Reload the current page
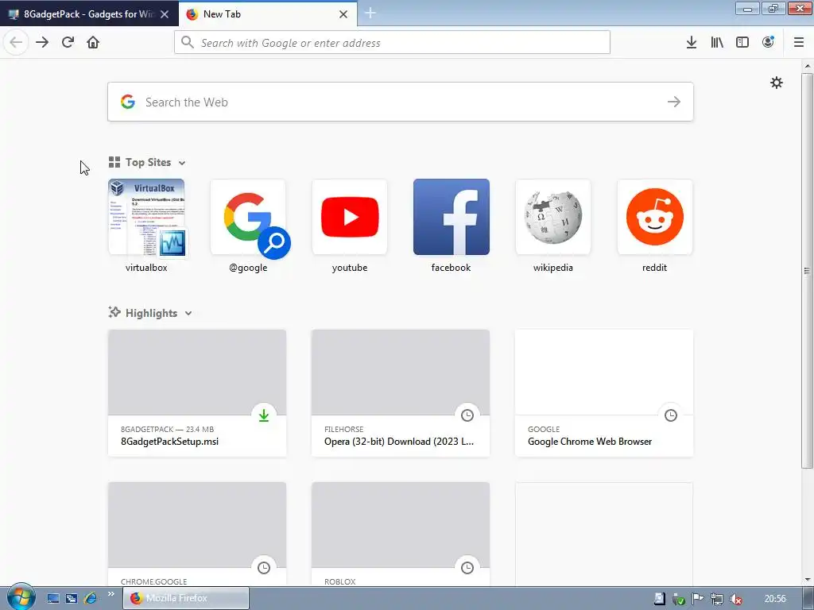Viewport: 814px width, 610px height. (68, 42)
